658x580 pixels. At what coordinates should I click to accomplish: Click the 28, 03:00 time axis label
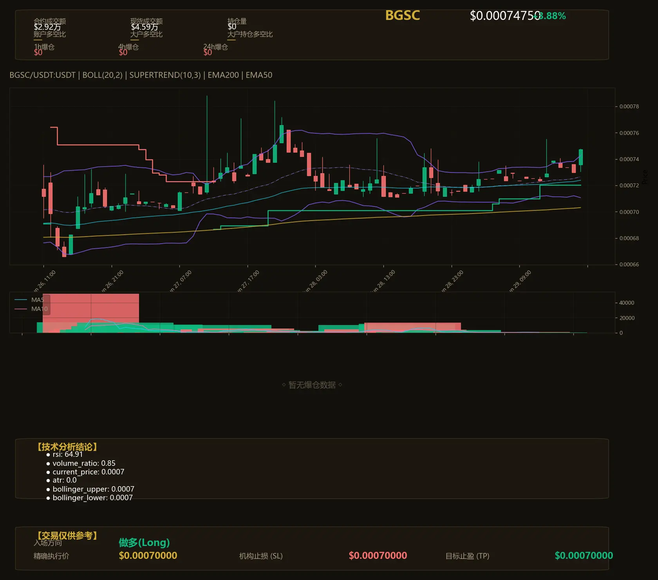click(x=316, y=281)
